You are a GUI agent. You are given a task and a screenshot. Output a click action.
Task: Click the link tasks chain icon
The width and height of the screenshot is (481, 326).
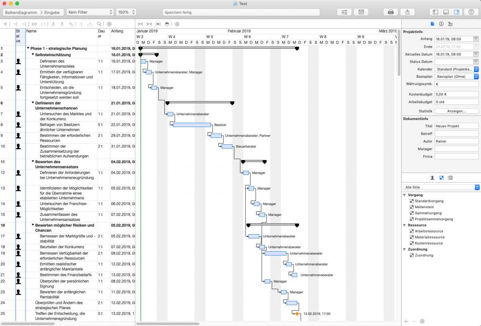pos(34,24)
